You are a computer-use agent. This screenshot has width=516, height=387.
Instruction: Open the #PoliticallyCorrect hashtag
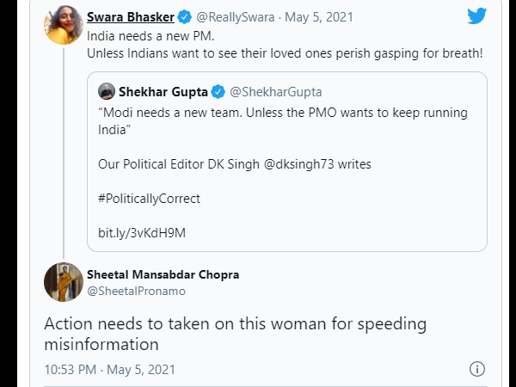tap(149, 198)
